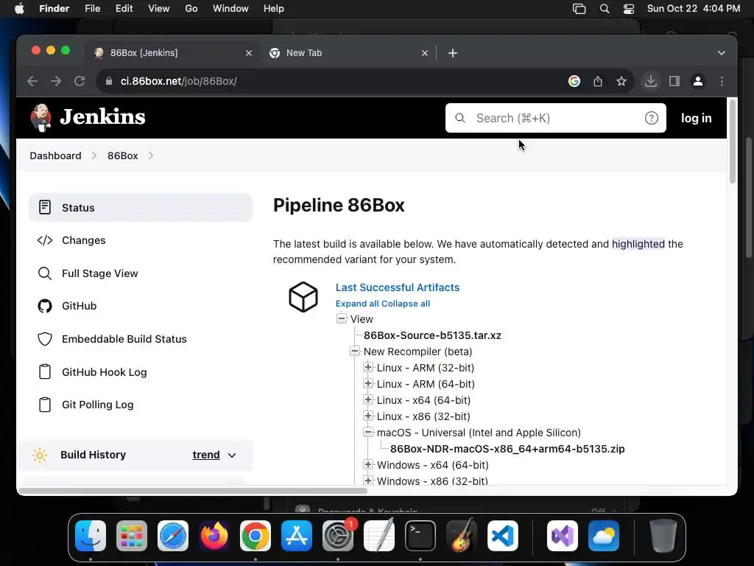Open Last Successful Artifacts link

pos(398,287)
